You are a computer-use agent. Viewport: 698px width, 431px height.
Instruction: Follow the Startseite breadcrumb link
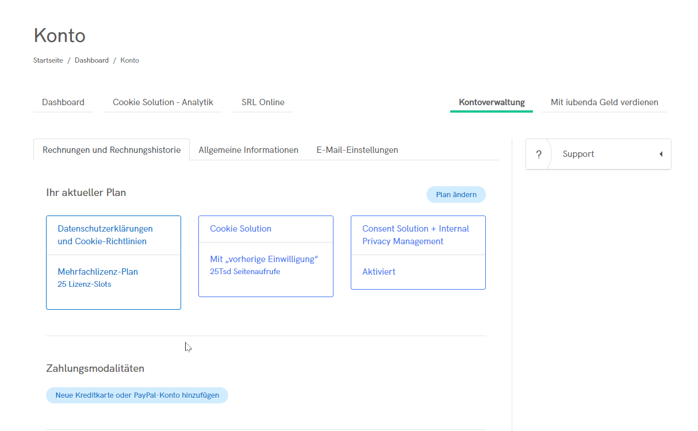[x=48, y=60]
